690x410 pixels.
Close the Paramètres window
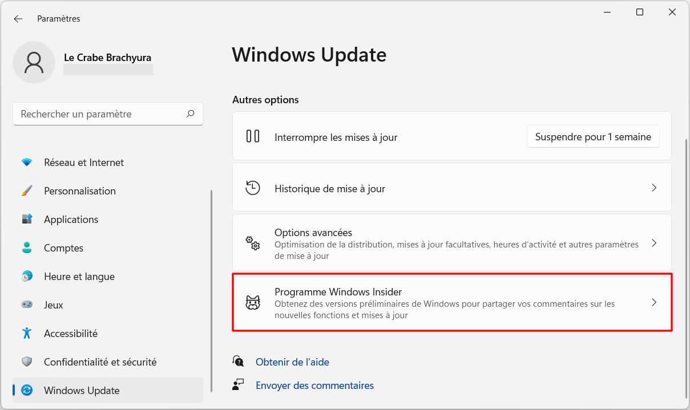coord(673,12)
